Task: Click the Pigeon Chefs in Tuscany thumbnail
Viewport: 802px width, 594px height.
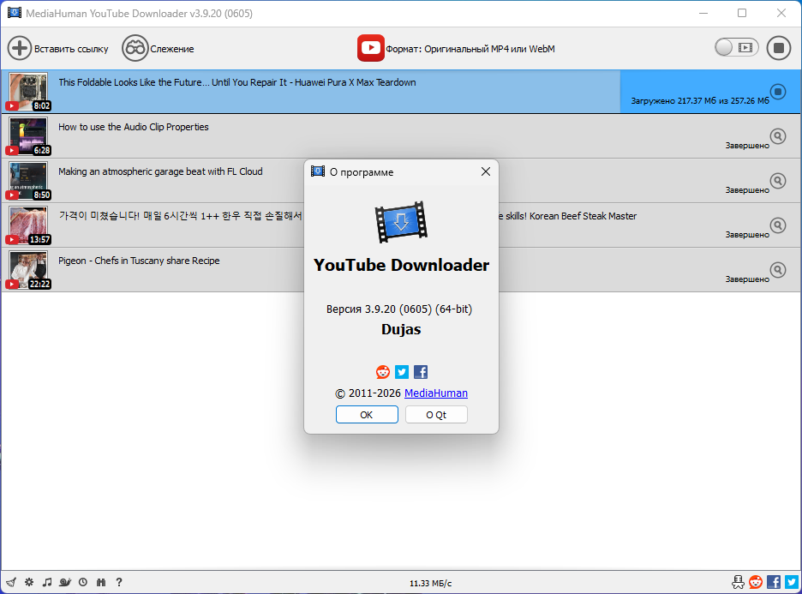Action: (x=28, y=270)
